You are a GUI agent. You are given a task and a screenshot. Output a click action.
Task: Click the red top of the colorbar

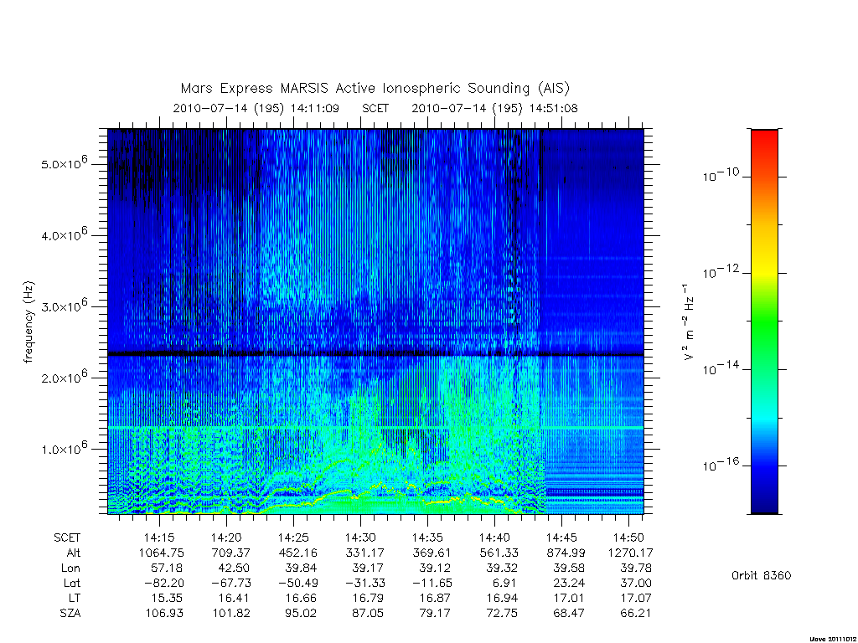764,140
